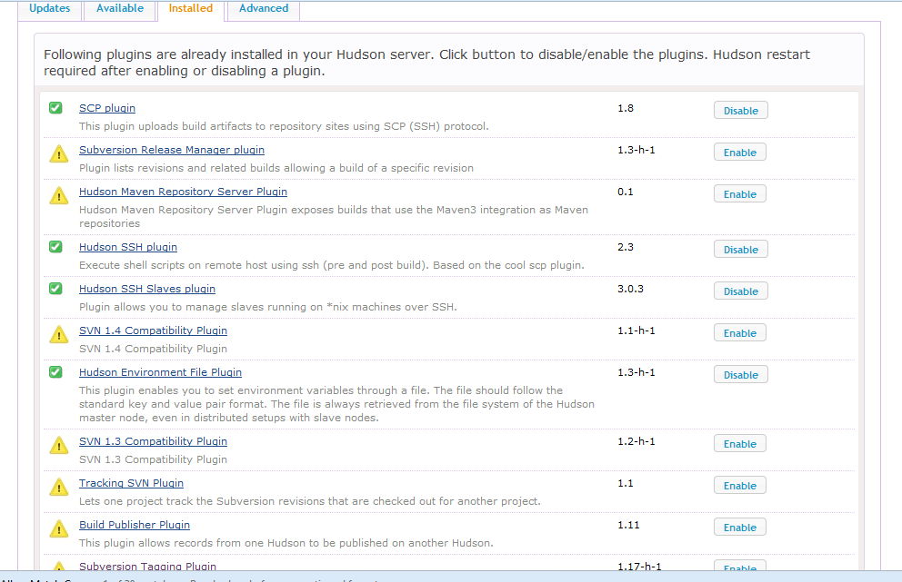The width and height of the screenshot is (902, 582).
Task: Enable the Subversion Release Manager plugin
Action: click(740, 153)
